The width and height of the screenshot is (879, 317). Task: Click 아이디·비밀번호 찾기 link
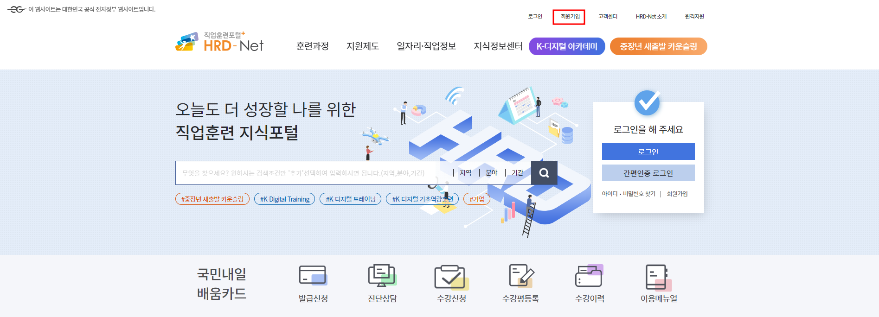[x=629, y=194]
